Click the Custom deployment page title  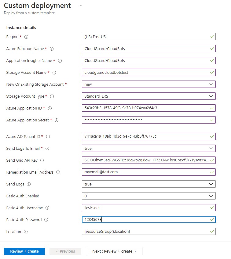(37, 5)
